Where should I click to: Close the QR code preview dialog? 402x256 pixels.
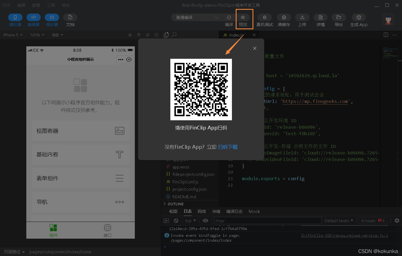(x=254, y=48)
